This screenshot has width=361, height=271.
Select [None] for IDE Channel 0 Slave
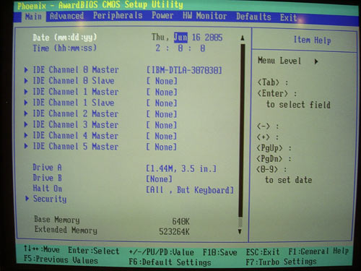pos(162,81)
